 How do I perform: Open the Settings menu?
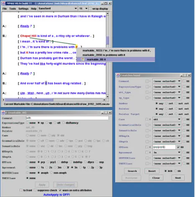[23, 9]
